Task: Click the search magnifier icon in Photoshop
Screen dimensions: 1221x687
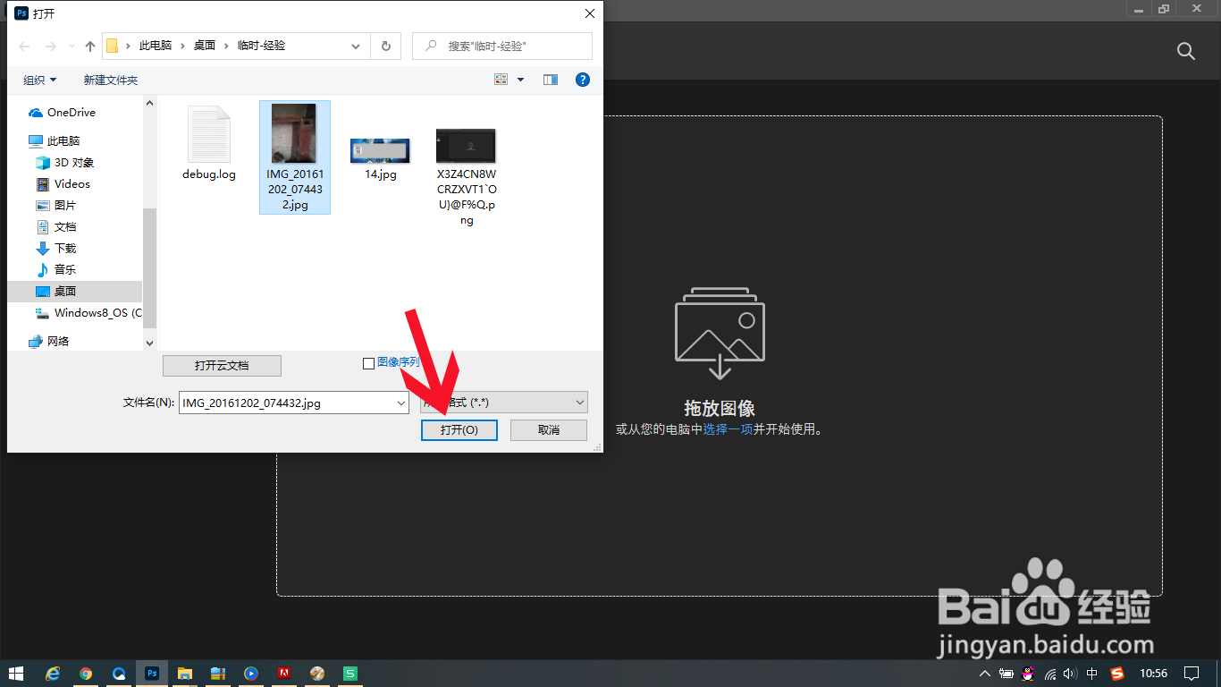Action: tap(1186, 51)
